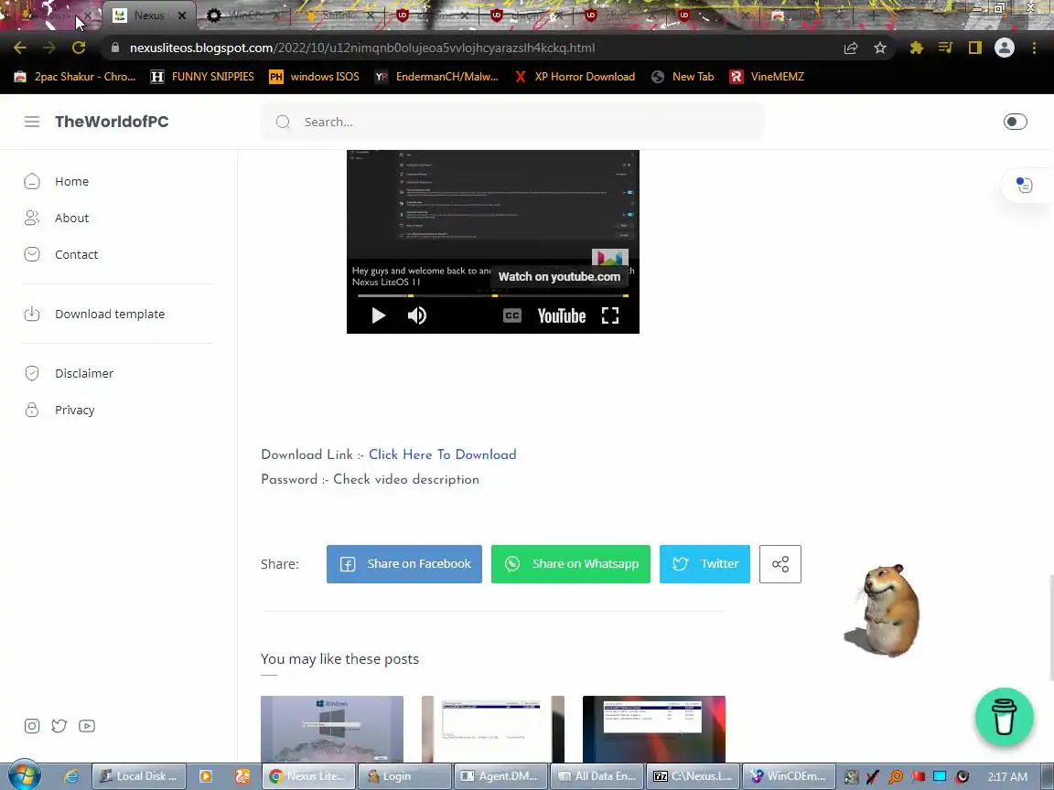Click the green coffee cup floating button
Image resolution: width=1054 pixels, height=790 pixels.
click(1005, 717)
